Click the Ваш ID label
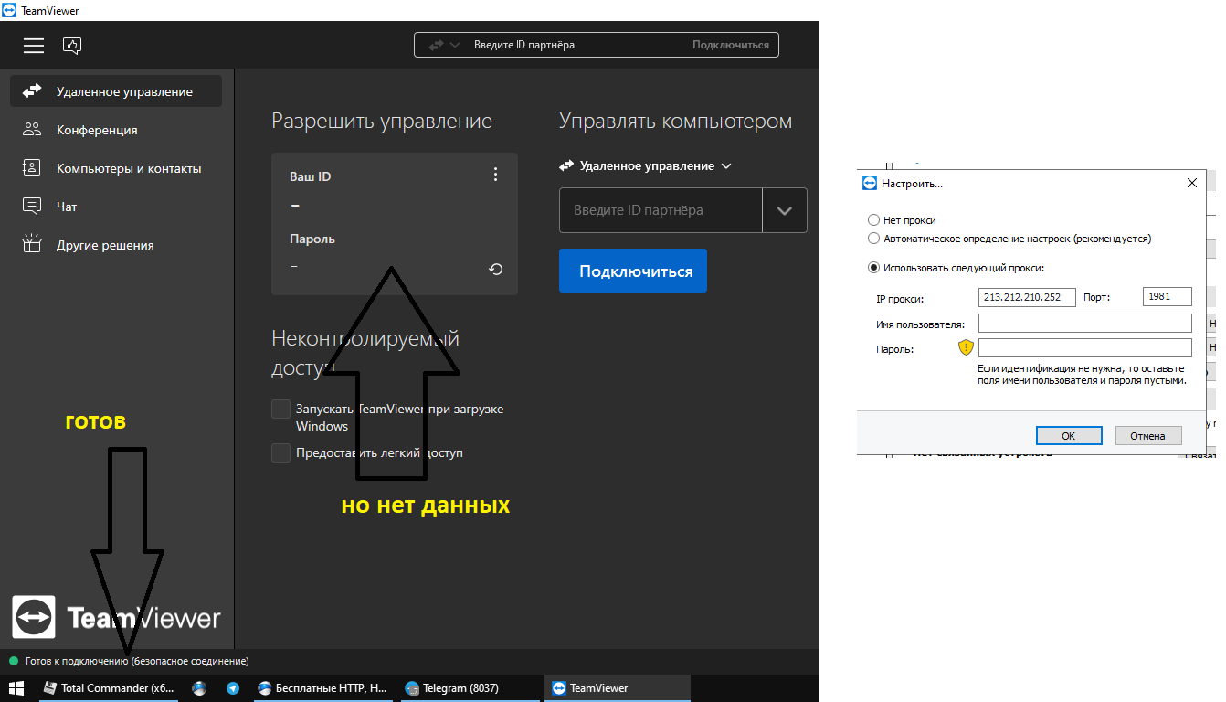 (311, 176)
